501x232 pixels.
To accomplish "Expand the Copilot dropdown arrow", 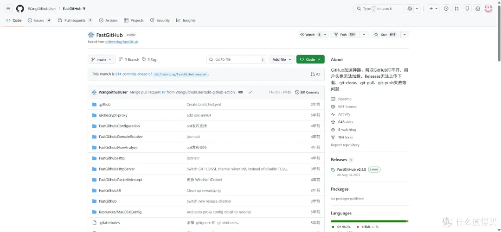I will coord(417,9).
